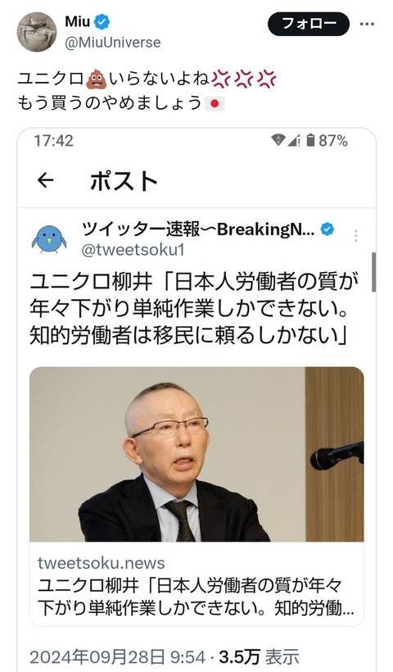The image size is (393, 672).
Task: Click the battery icon showing 87%
Action: coord(311,140)
